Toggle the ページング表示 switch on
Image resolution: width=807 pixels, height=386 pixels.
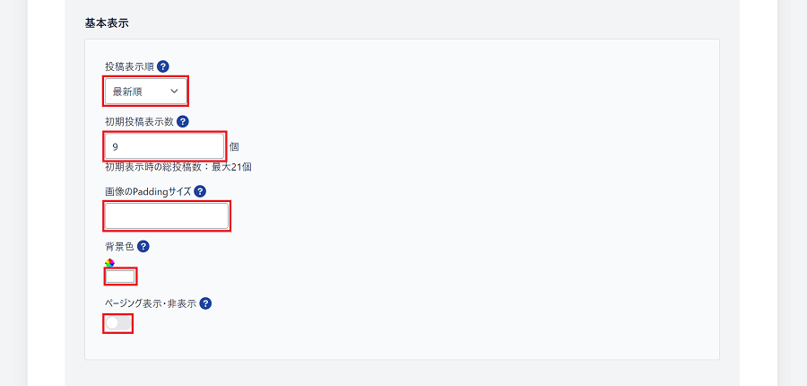pos(117,324)
